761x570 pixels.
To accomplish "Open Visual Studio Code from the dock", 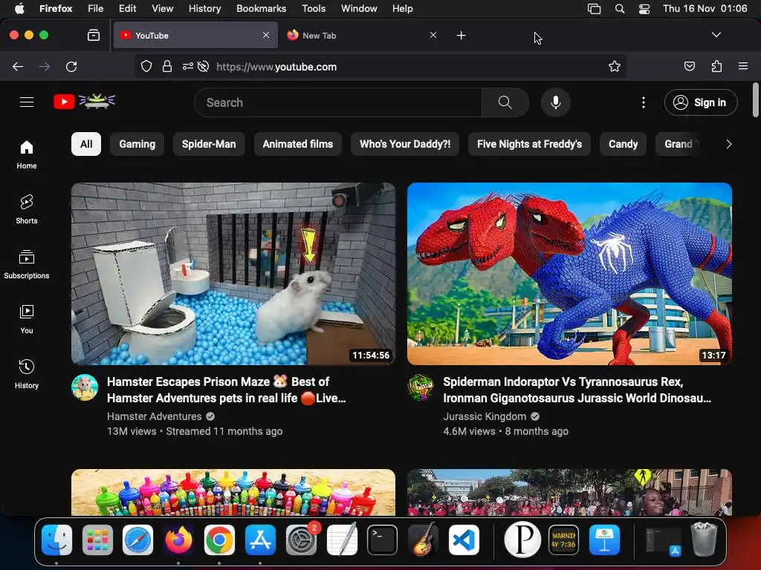I will click(x=464, y=540).
